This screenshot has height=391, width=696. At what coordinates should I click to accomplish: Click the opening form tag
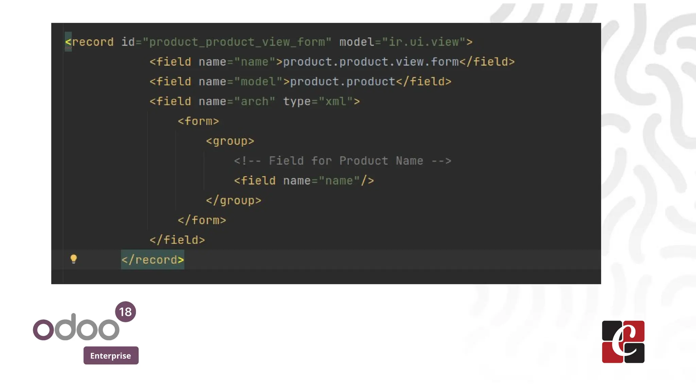click(198, 121)
